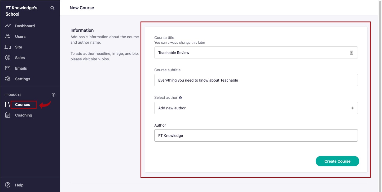Screen dimensions: 382x192
Task: Open Sales via the dollar icon
Action: (7, 57)
